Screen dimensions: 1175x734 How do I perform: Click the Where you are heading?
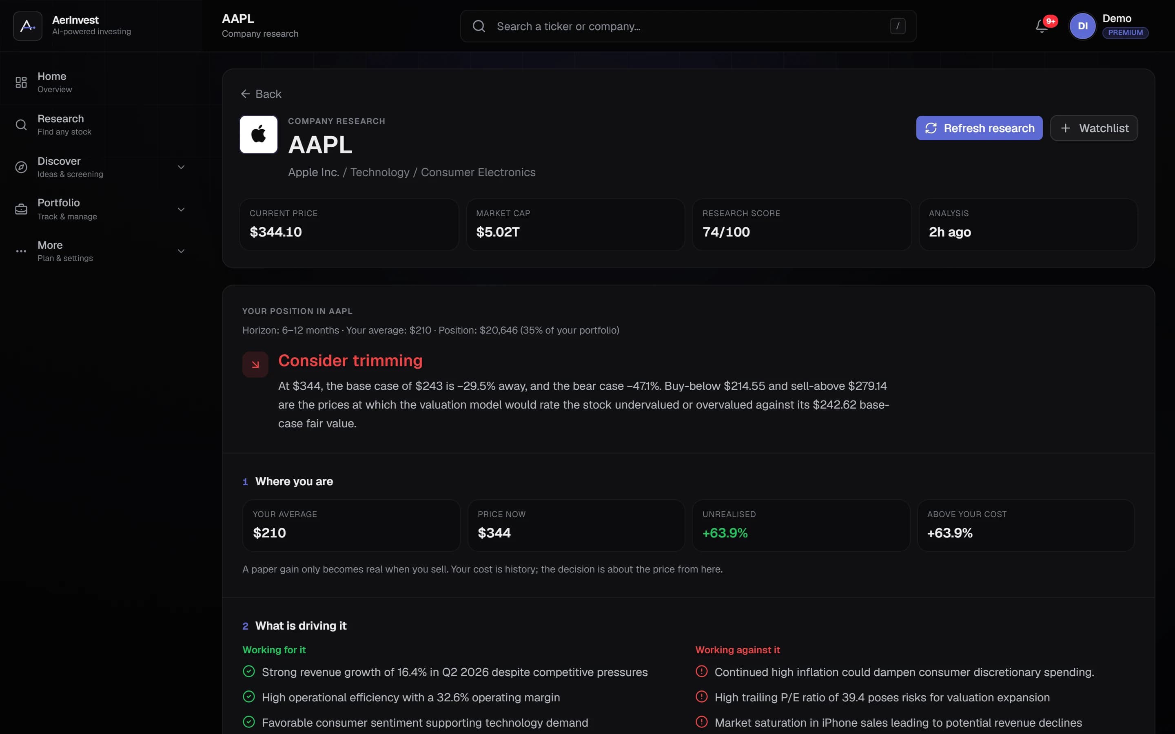point(294,481)
